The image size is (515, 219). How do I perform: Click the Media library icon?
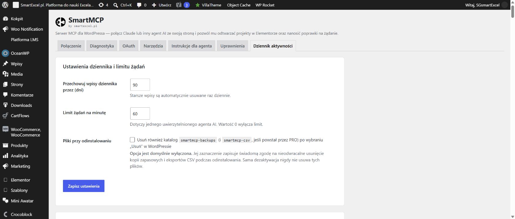pyautogui.click(x=5, y=74)
